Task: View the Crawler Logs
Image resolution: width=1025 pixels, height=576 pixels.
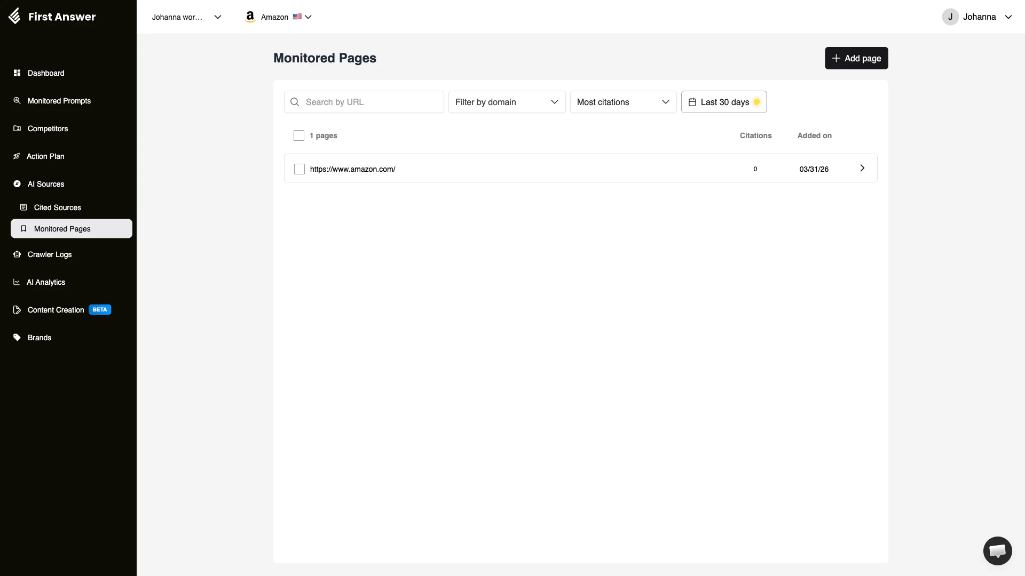Action: tap(49, 254)
